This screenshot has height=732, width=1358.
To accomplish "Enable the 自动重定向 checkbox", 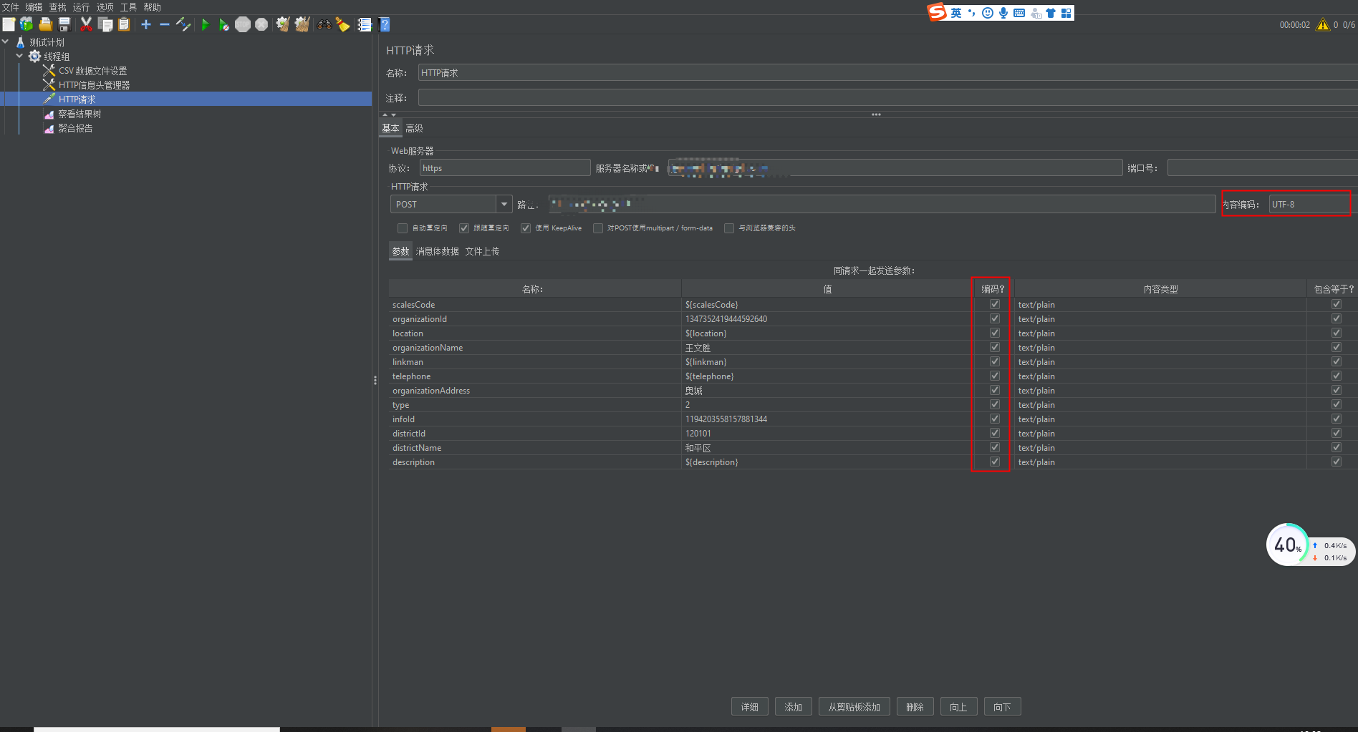I will [x=403, y=228].
